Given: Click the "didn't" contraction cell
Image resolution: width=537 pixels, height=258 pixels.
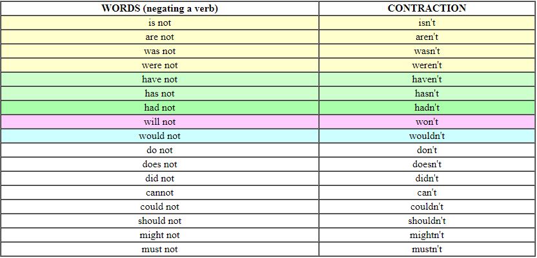Looking at the screenshot, I should coord(427,178).
